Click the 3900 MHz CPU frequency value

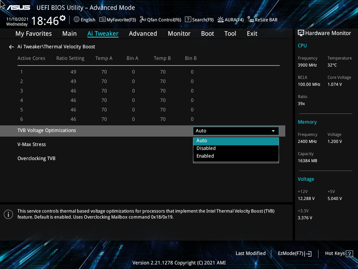pos(307,65)
